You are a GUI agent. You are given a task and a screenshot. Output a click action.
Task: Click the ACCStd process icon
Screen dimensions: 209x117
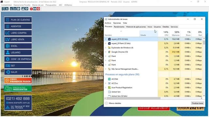pyautogui.click(x=109, y=79)
